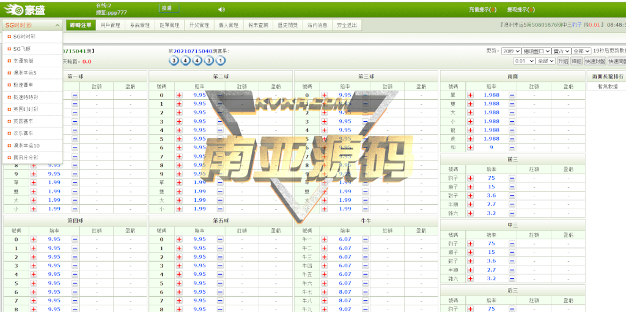Lower odds for 大 in 兩面 table

[x=512, y=113]
